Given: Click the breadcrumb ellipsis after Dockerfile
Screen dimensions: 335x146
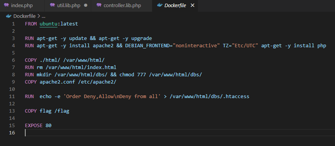Looking at the screenshot, I should (x=43, y=16).
